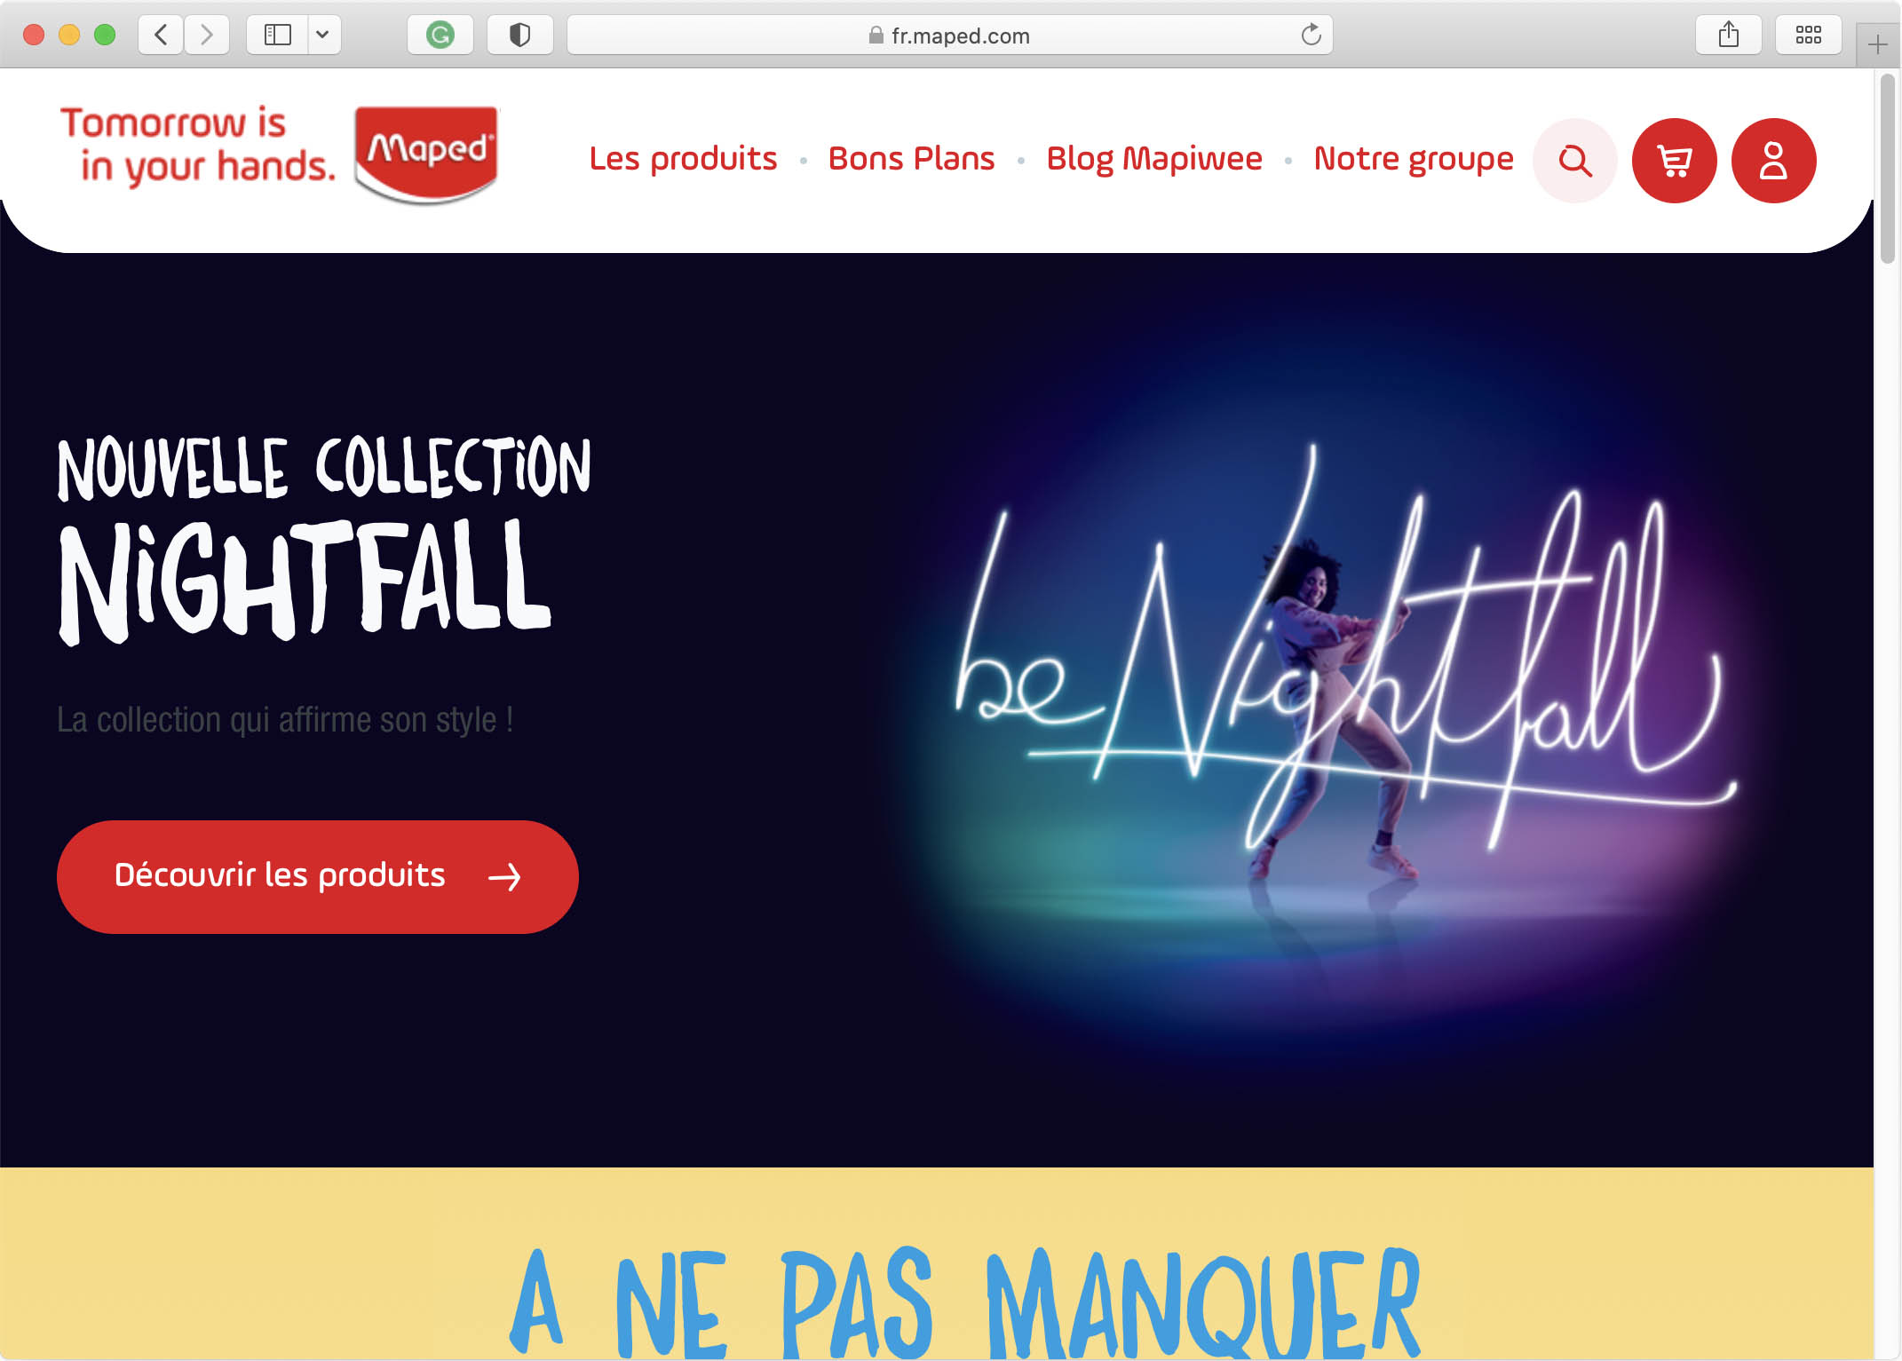This screenshot has height=1361, width=1902.
Task: Open the Les produits menu
Action: pos(683,159)
